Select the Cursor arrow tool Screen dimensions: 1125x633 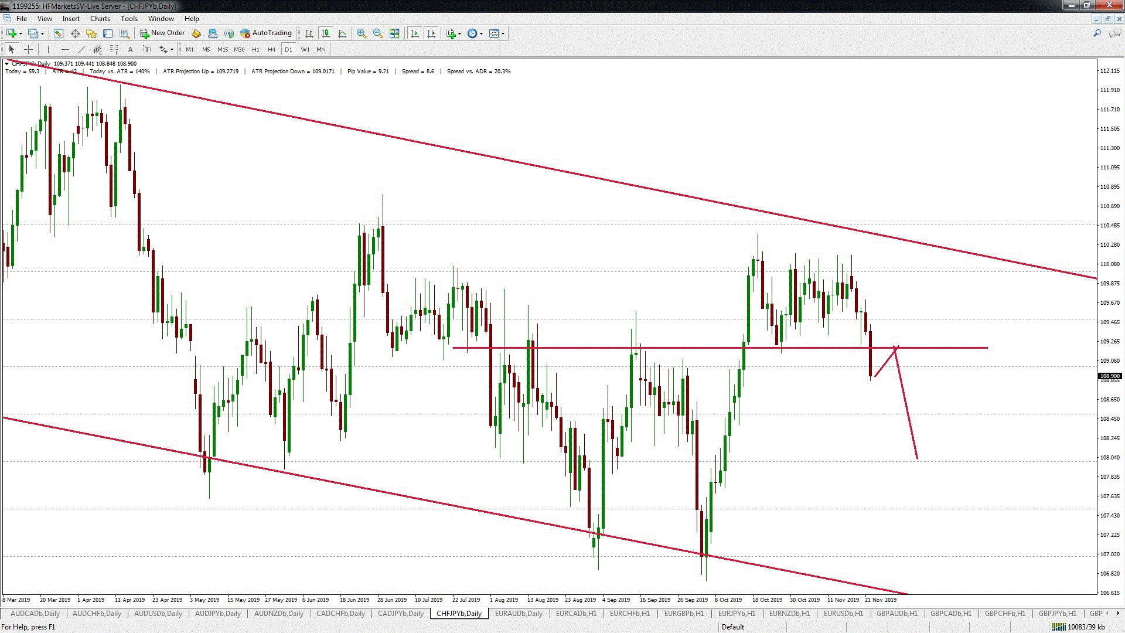pos(11,50)
